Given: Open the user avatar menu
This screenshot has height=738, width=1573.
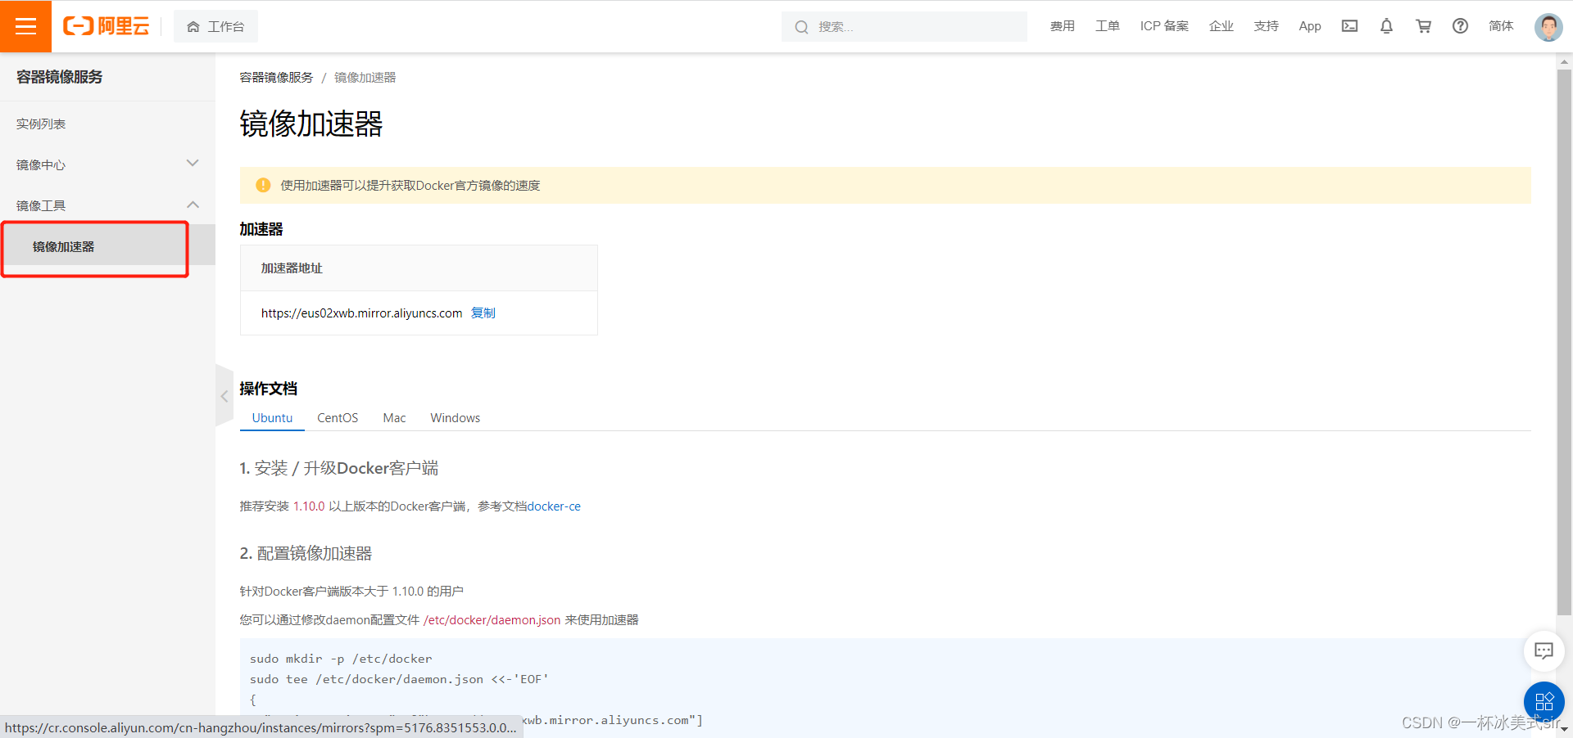Looking at the screenshot, I should [1548, 27].
